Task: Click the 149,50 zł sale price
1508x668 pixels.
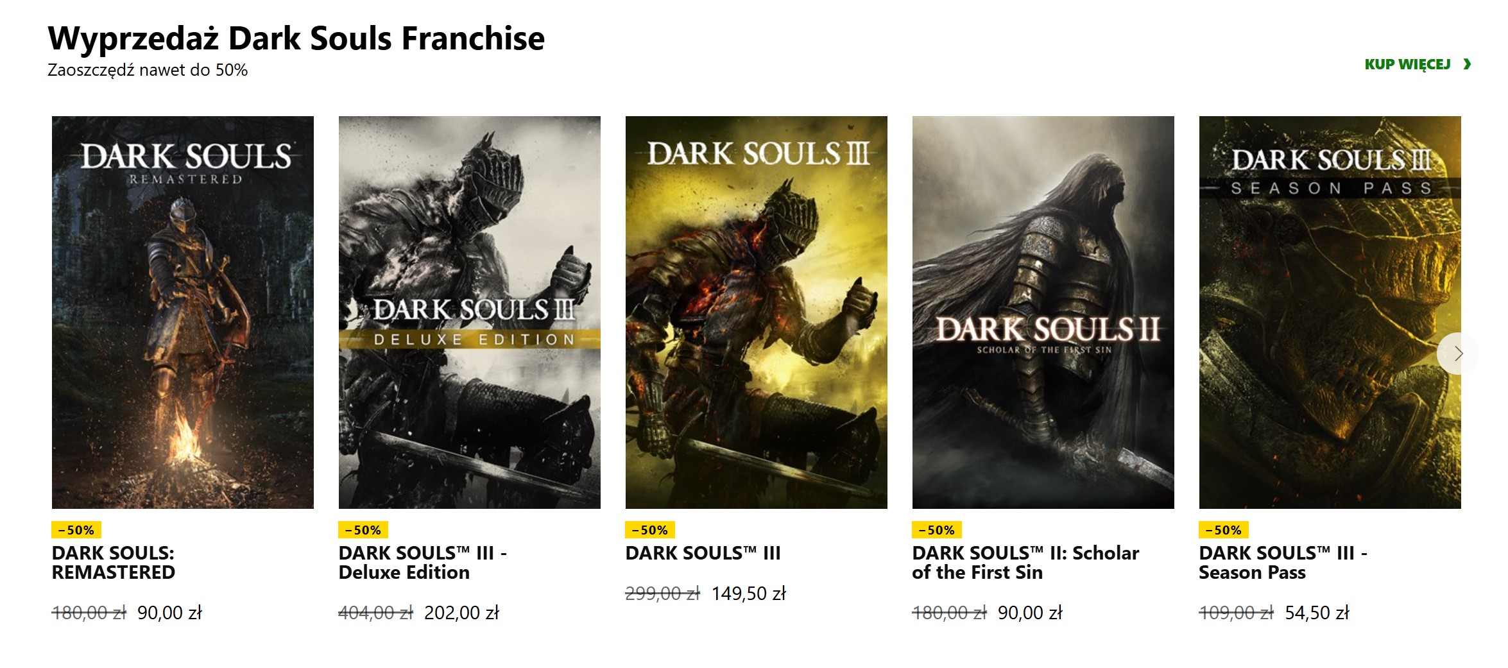Action: 748,594
